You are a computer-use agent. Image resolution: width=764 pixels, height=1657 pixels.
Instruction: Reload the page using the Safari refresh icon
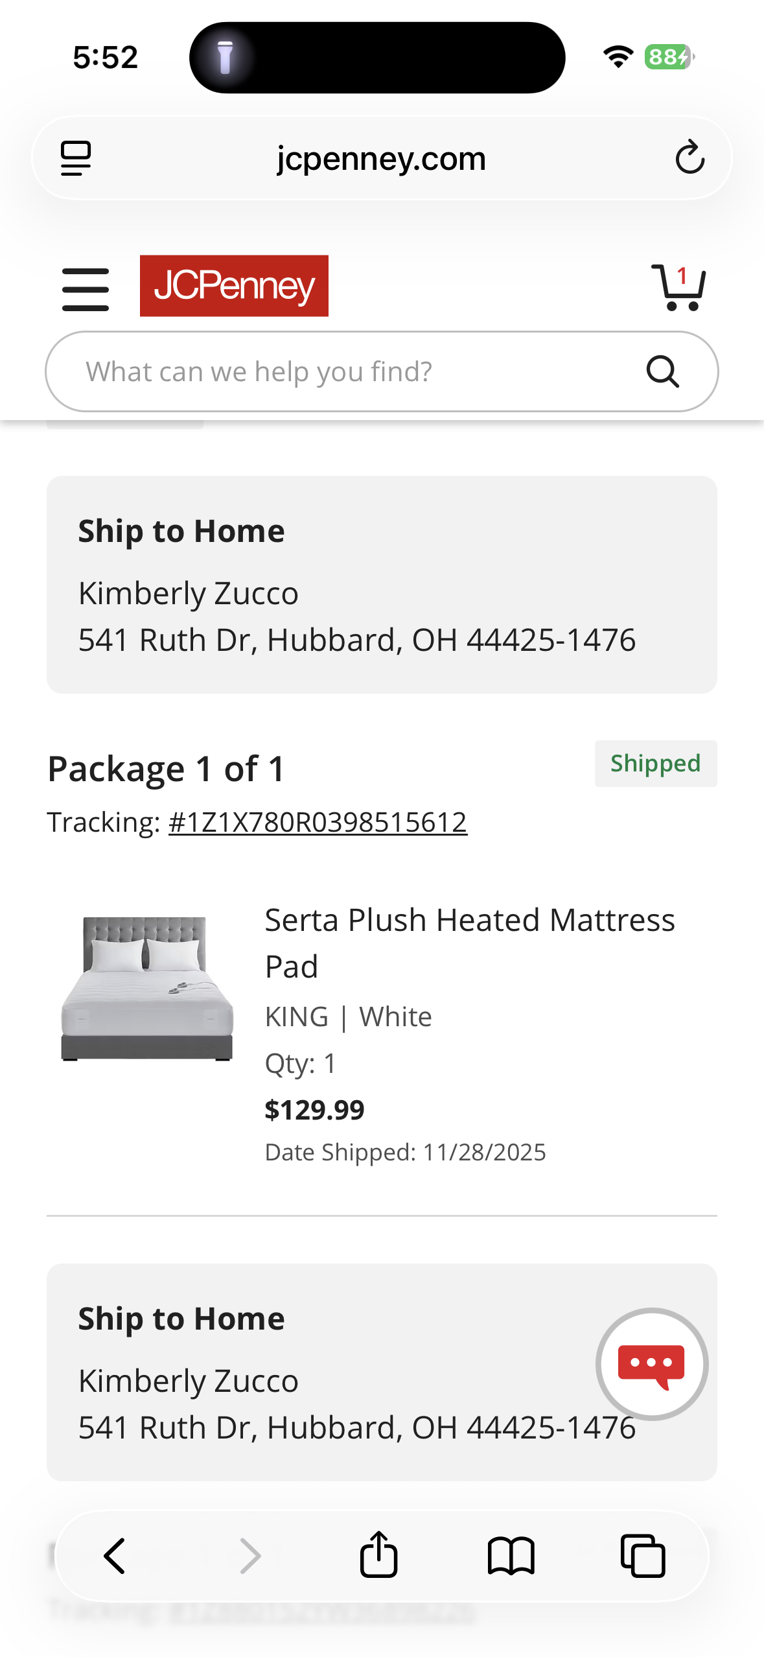tap(689, 158)
